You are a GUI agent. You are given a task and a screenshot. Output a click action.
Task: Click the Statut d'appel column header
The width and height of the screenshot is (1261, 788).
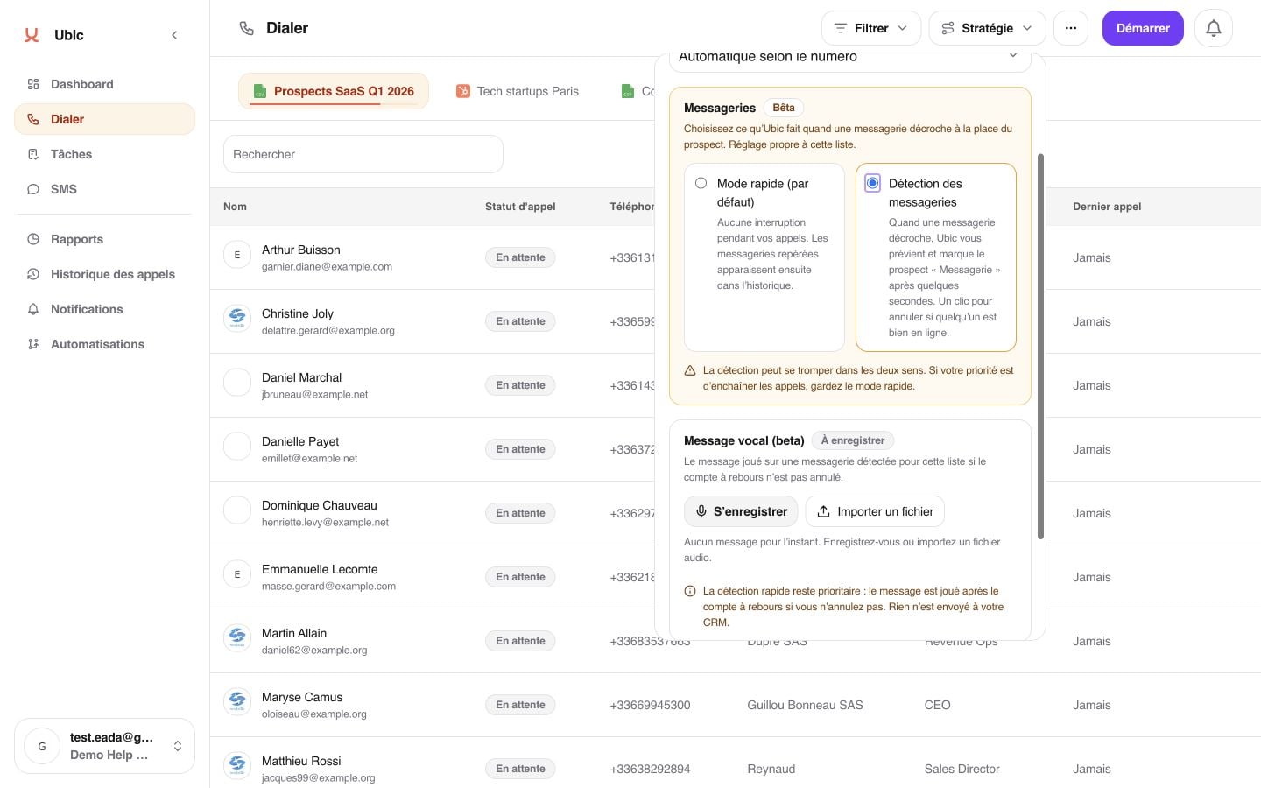pos(520,207)
